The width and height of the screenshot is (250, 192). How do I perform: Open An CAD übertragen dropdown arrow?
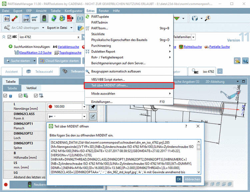click(x=43, y=28)
